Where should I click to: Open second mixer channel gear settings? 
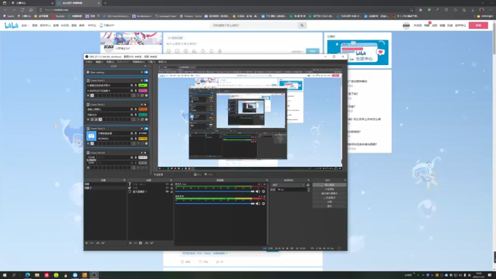[x=263, y=204]
